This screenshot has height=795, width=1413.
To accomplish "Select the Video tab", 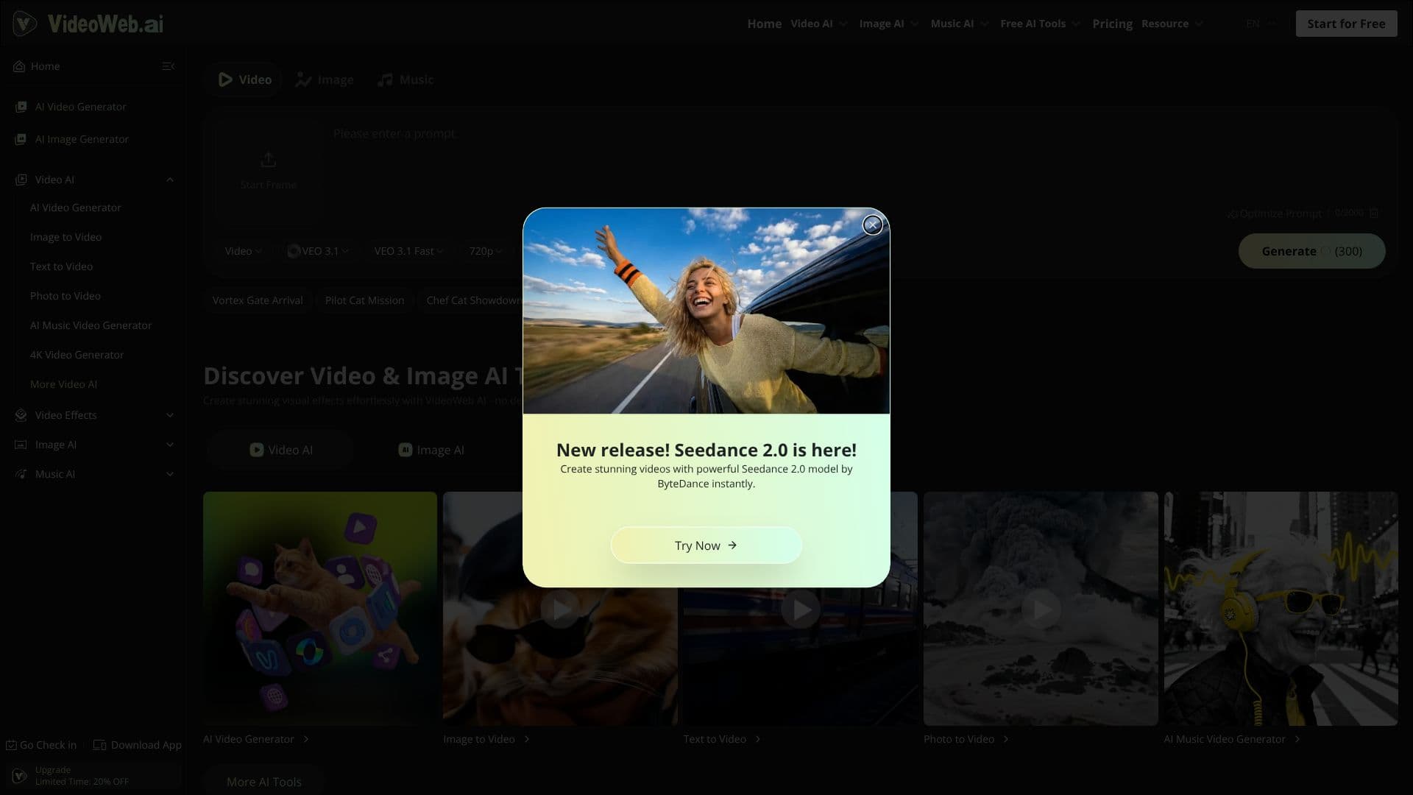I will (x=245, y=79).
